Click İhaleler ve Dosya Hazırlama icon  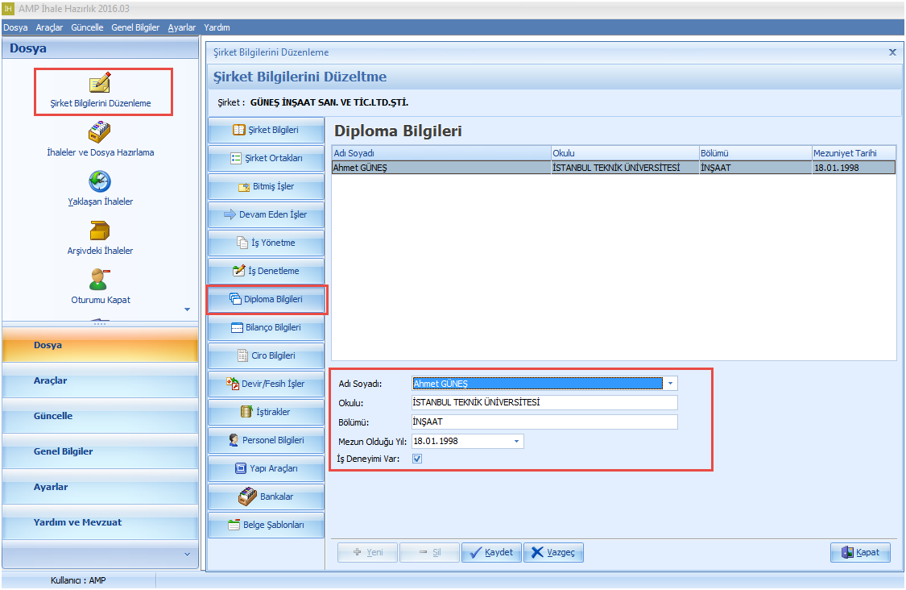(100, 132)
